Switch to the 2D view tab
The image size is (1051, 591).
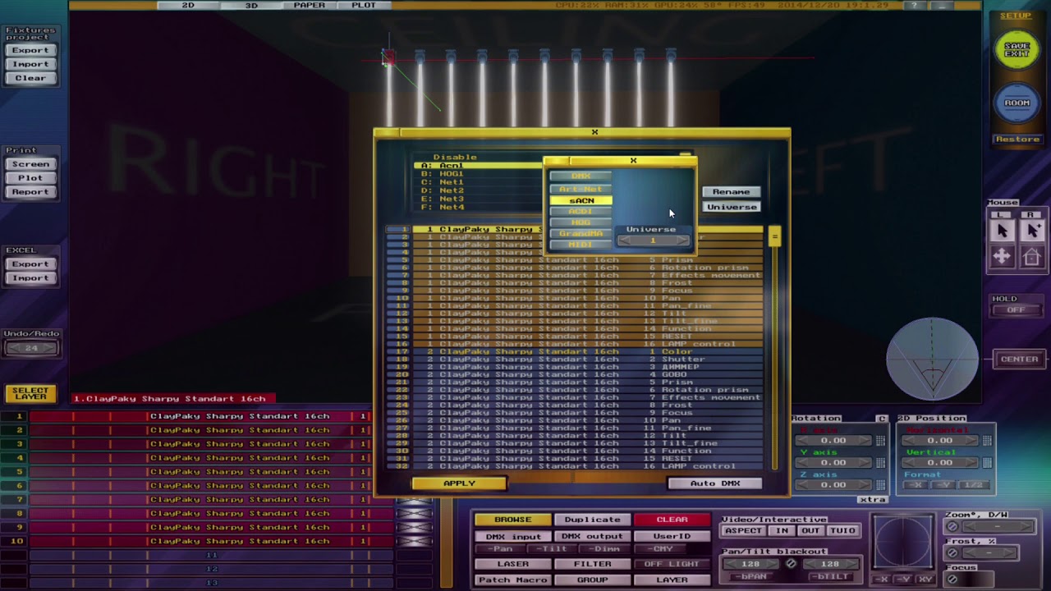(x=188, y=6)
